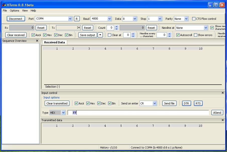The height and width of the screenshot is (152, 227).
Task: Click the Clear at value field
Action: (x=127, y=35)
